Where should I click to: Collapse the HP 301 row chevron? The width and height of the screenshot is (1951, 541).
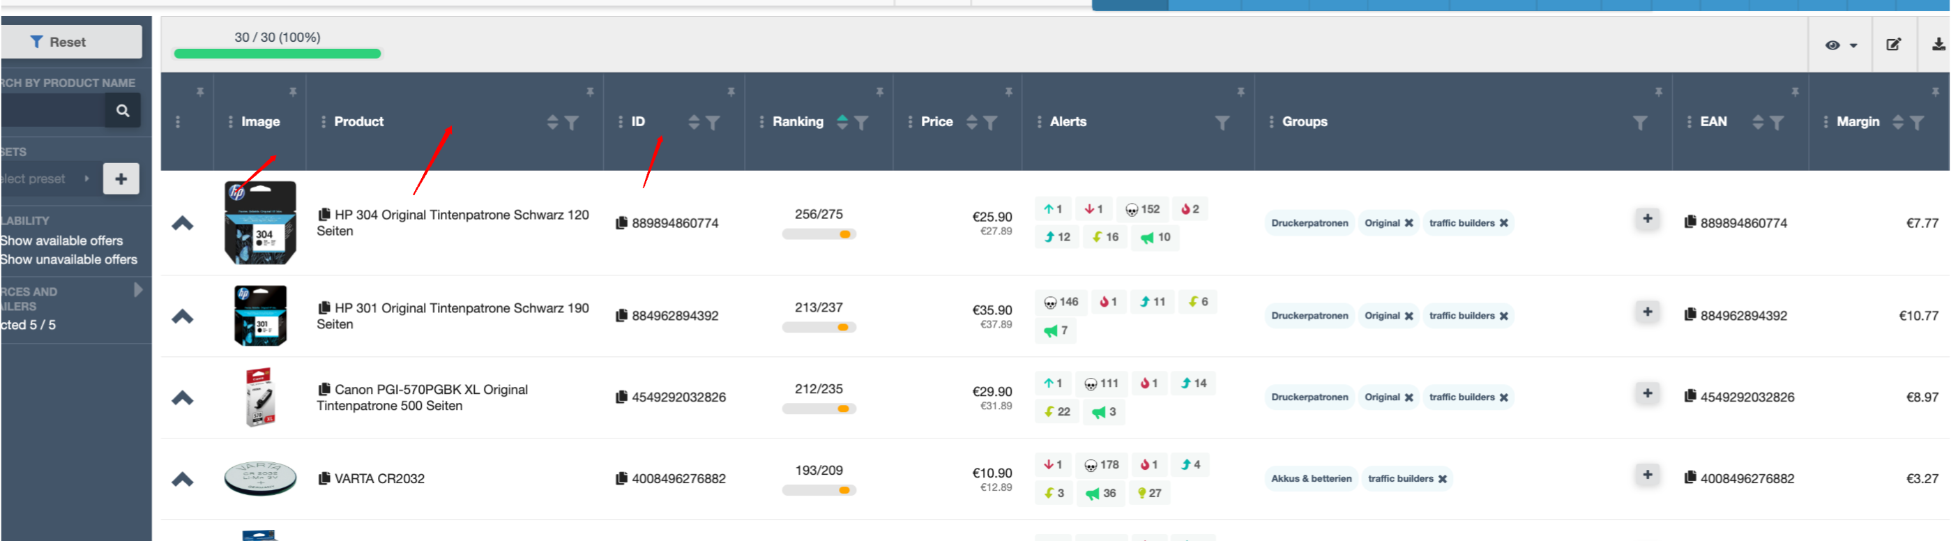coord(183,316)
